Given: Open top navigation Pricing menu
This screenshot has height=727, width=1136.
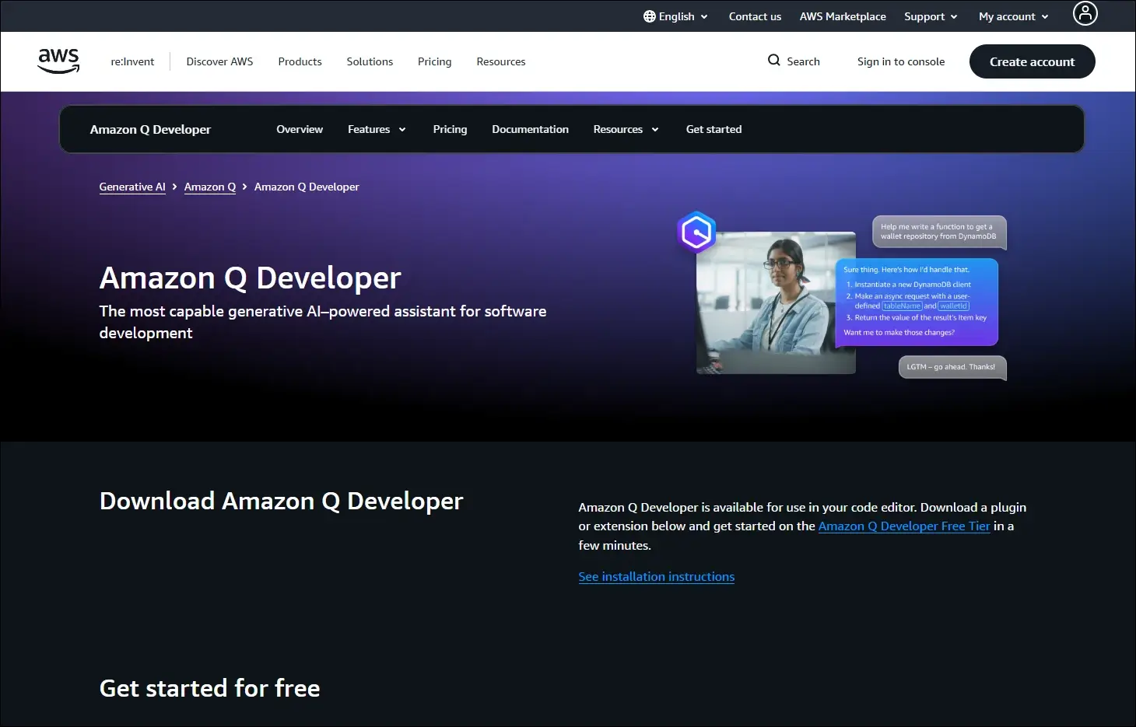Looking at the screenshot, I should [434, 61].
